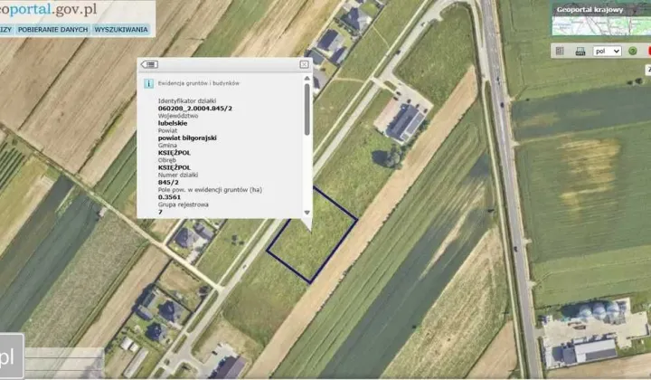651x380 pixels.
Task: Click the geoportal.gov.pl logo
Action: (48, 9)
